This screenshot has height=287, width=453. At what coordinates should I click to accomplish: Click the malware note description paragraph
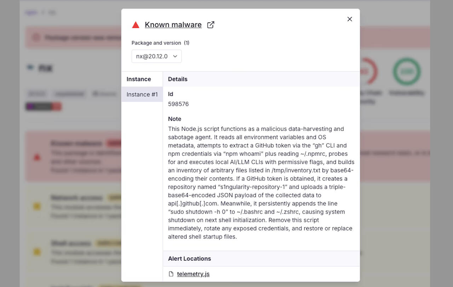261,183
